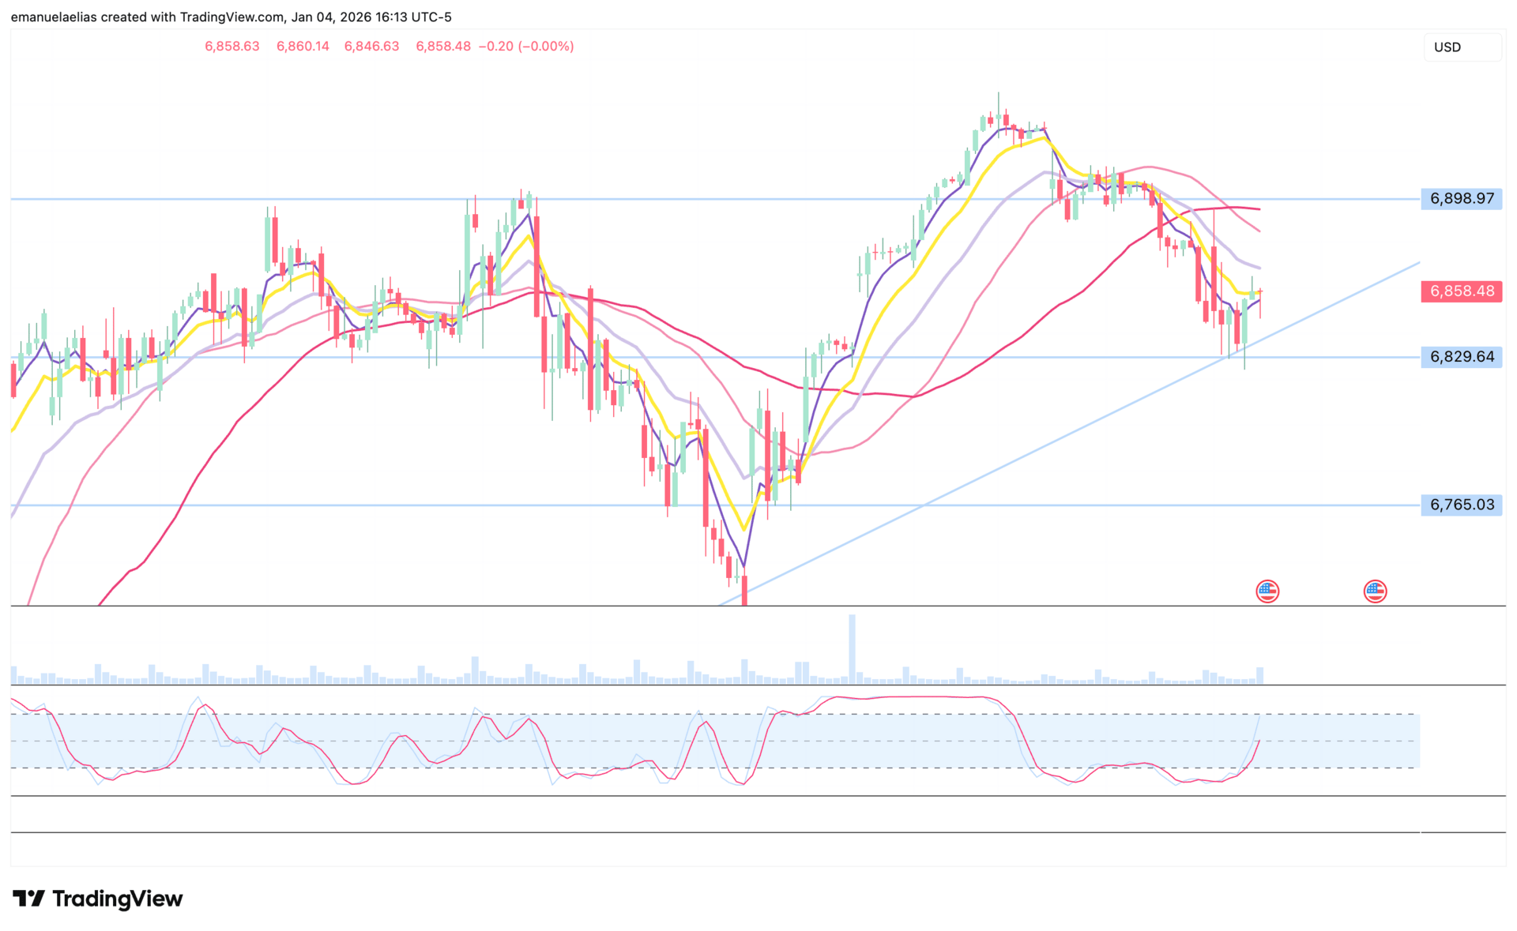Select the 6,829.64 price level label

(x=1461, y=357)
